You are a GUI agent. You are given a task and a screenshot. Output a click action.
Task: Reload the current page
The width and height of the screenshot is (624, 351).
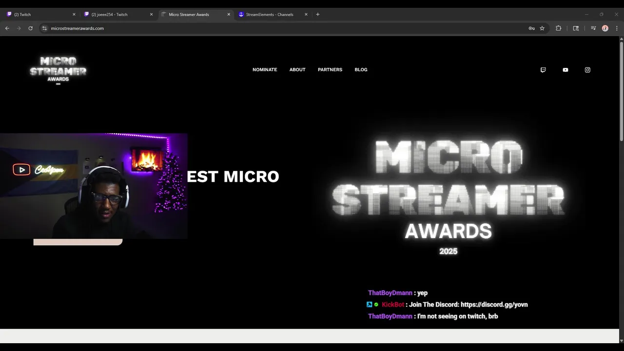pyautogui.click(x=31, y=28)
